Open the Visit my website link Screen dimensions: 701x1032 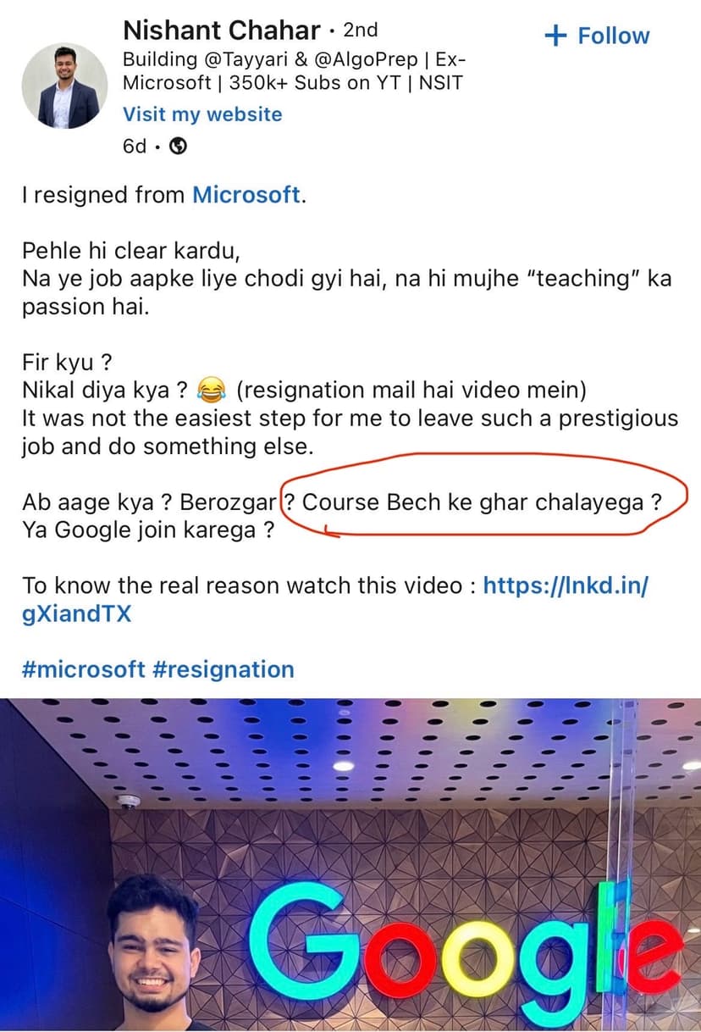click(202, 114)
